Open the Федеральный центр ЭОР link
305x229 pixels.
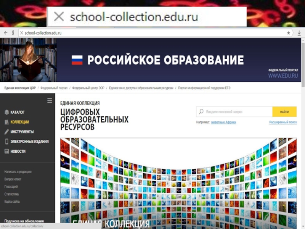coord(88,88)
